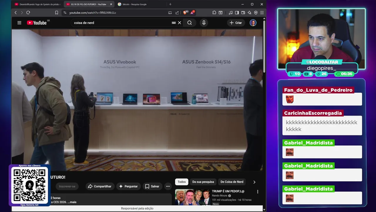376x212 pixels.
Task: Click the Fan_do_Luva_de_Pedreiro chat name
Action: [318, 90]
